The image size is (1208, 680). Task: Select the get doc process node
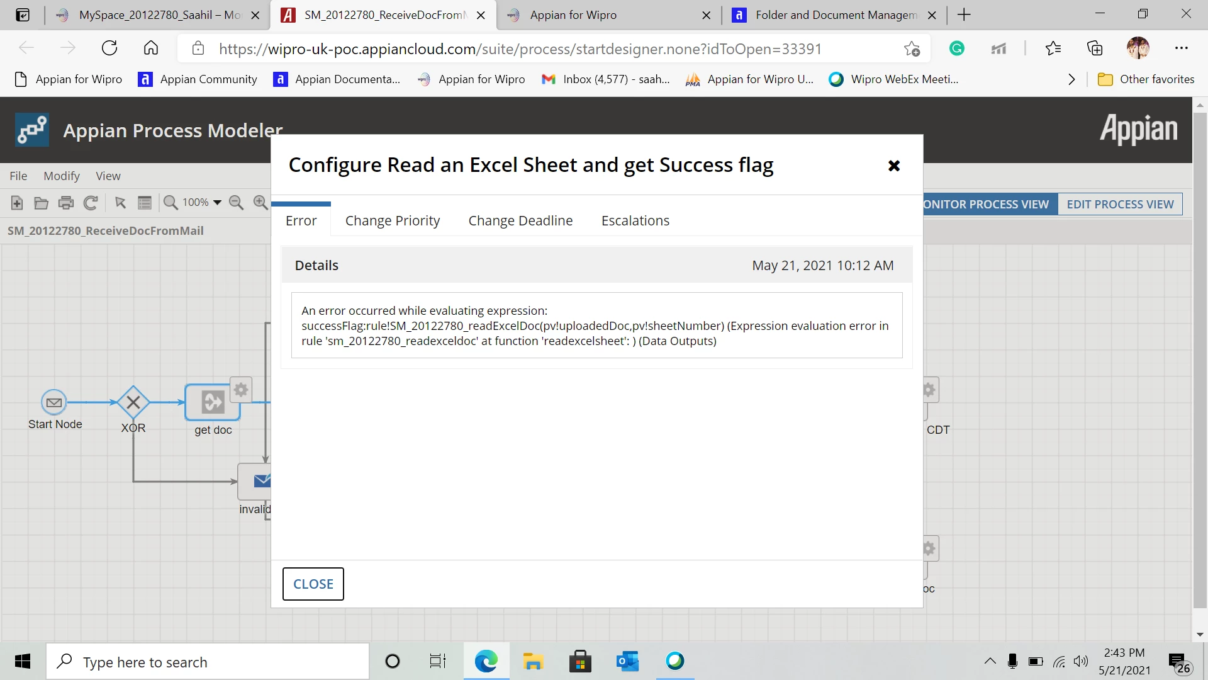213,402
